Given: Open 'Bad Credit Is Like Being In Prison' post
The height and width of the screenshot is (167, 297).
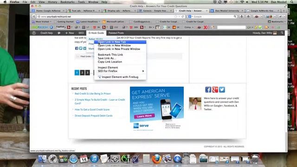Looking at the screenshot, I should (93, 94).
